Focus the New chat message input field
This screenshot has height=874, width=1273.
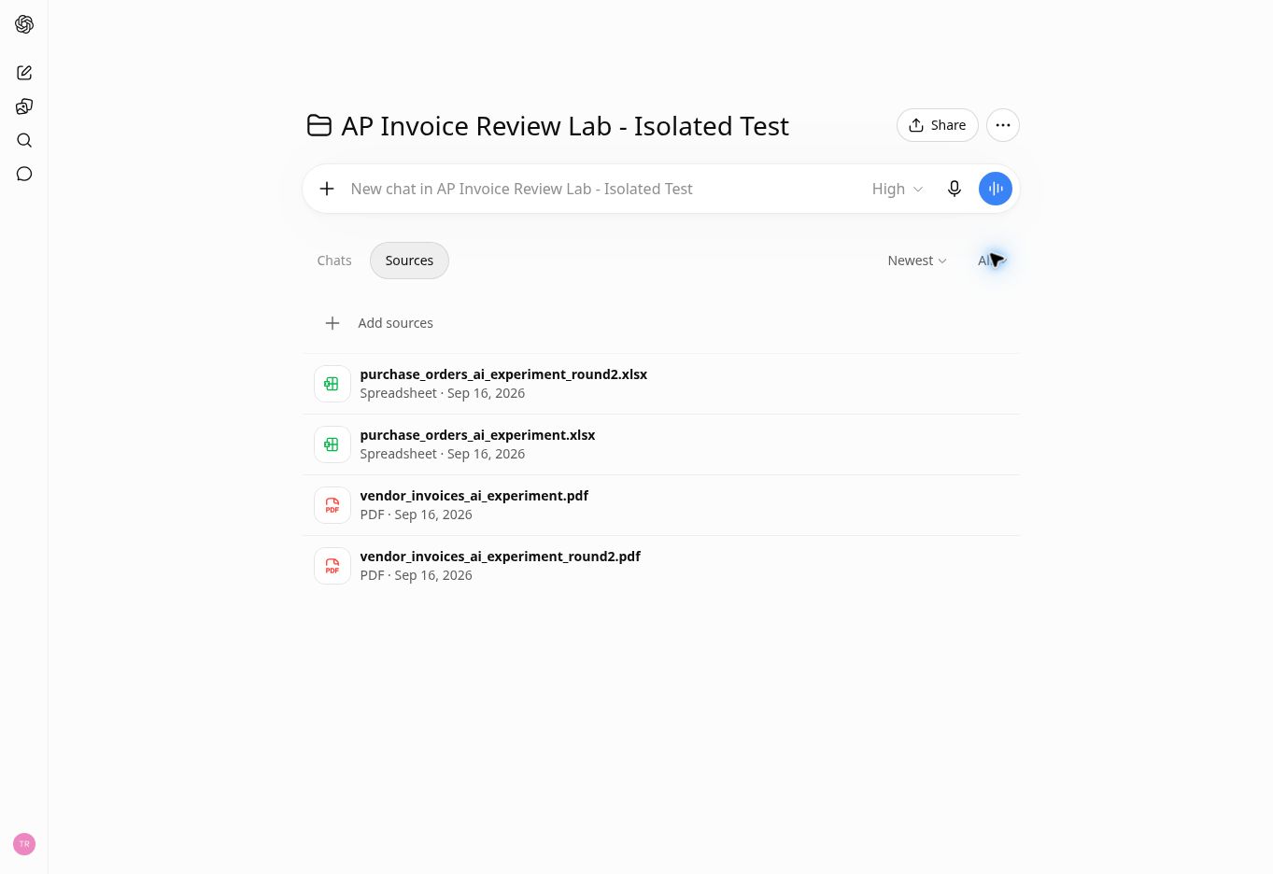click(x=602, y=189)
